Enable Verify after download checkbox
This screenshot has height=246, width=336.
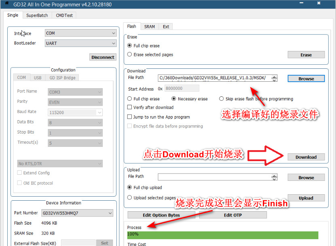pos(130,108)
